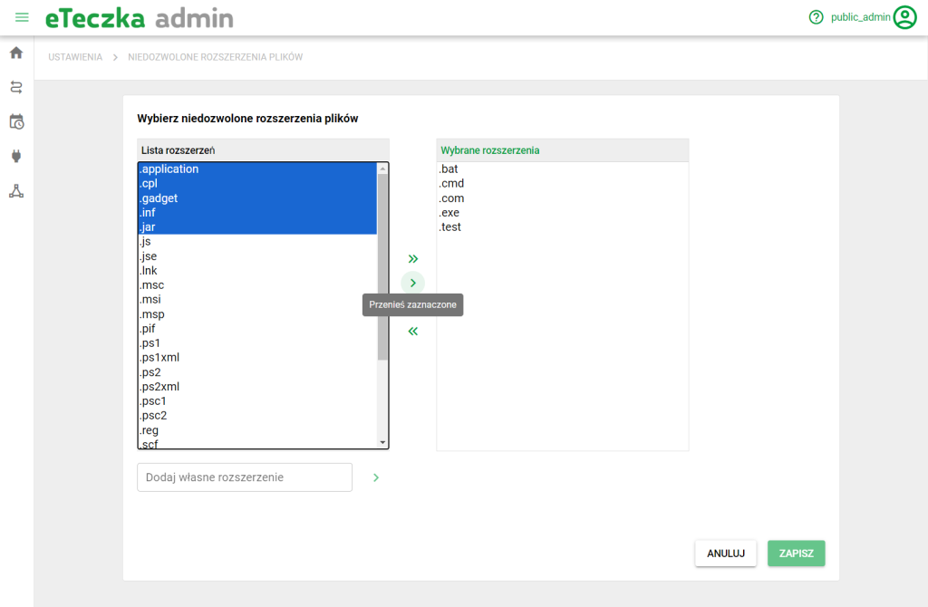Select .psc2 in the extension list
This screenshot has height=607, width=928.
coord(257,415)
